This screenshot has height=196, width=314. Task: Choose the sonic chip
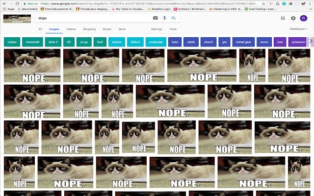[x=264, y=42]
